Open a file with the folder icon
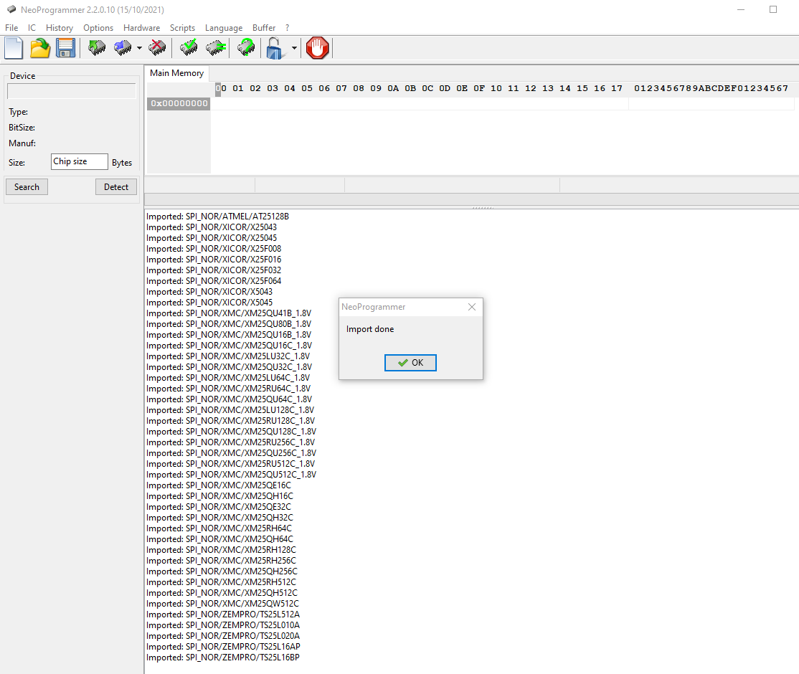The height and width of the screenshot is (674, 799). (39, 48)
